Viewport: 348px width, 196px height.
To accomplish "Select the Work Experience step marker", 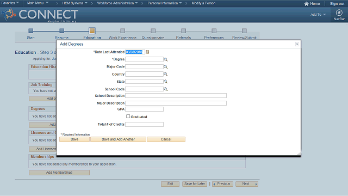I will coord(122,30).
